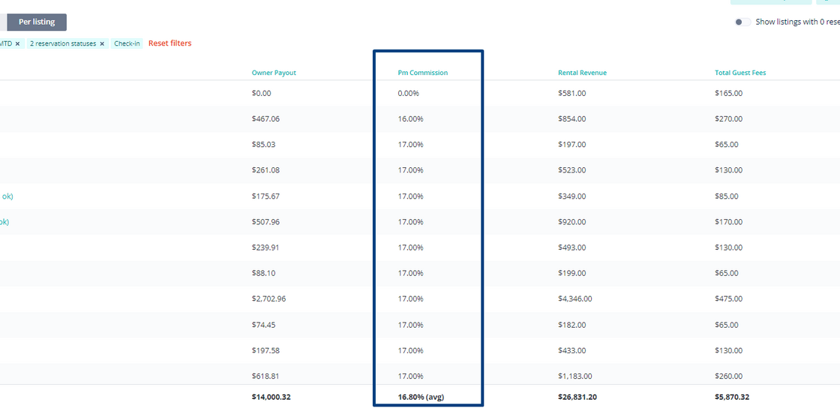Click the $475.00 guest fees cell
The image size is (840, 408).
728,298
